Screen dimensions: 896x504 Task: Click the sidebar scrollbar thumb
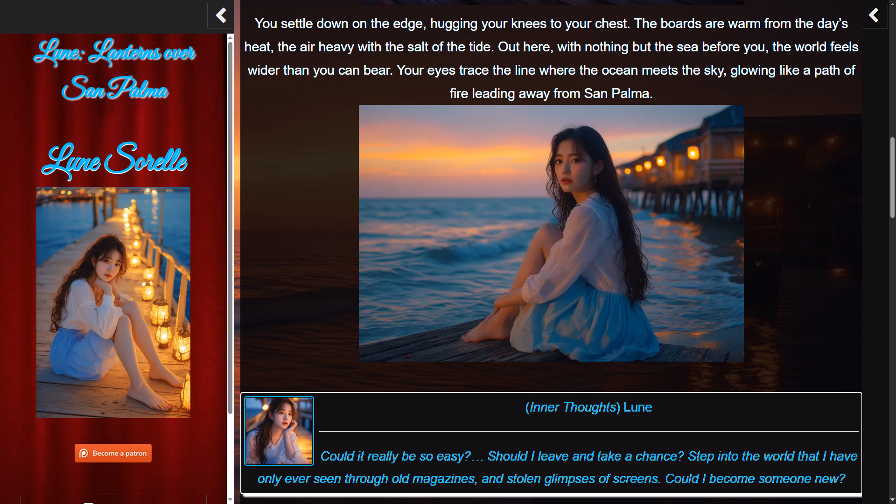pos(230,228)
